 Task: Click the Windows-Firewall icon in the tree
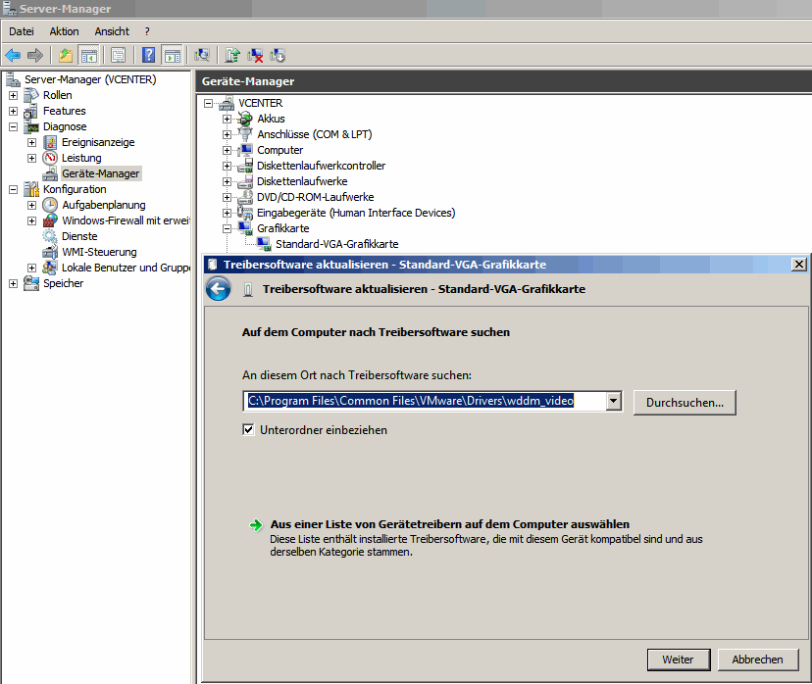(x=50, y=220)
